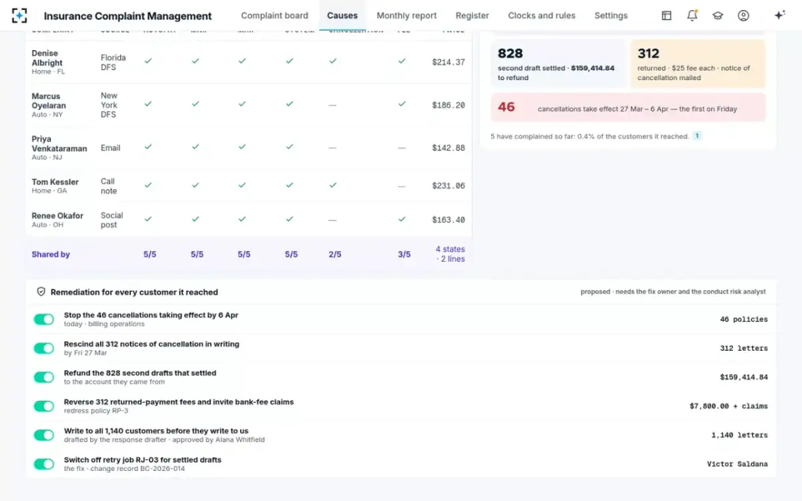Click cancellation checkmark in Denise Albright row
802x501 pixels.
pyautogui.click(x=332, y=61)
